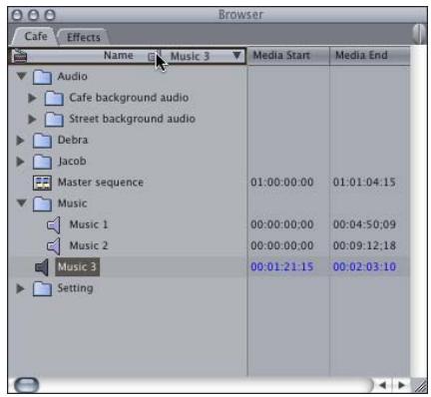Screen dimensions: 431x397
Task: Click the Music 2 speaker icon
Action: (x=54, y=246)
